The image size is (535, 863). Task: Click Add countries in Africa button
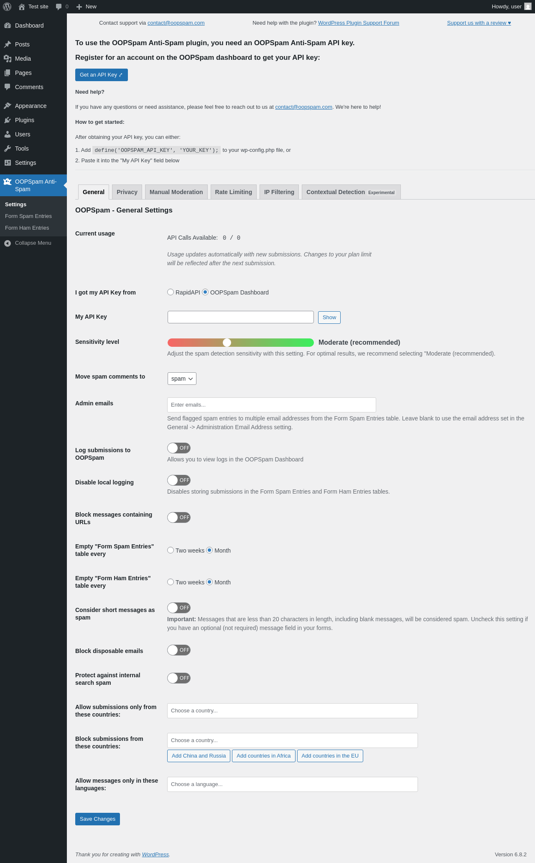tap(264, 756)
